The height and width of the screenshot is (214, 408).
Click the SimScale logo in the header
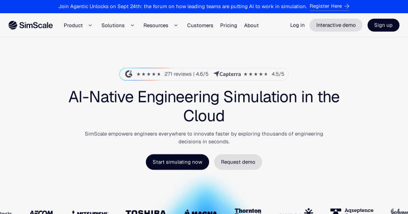(31, 25)
